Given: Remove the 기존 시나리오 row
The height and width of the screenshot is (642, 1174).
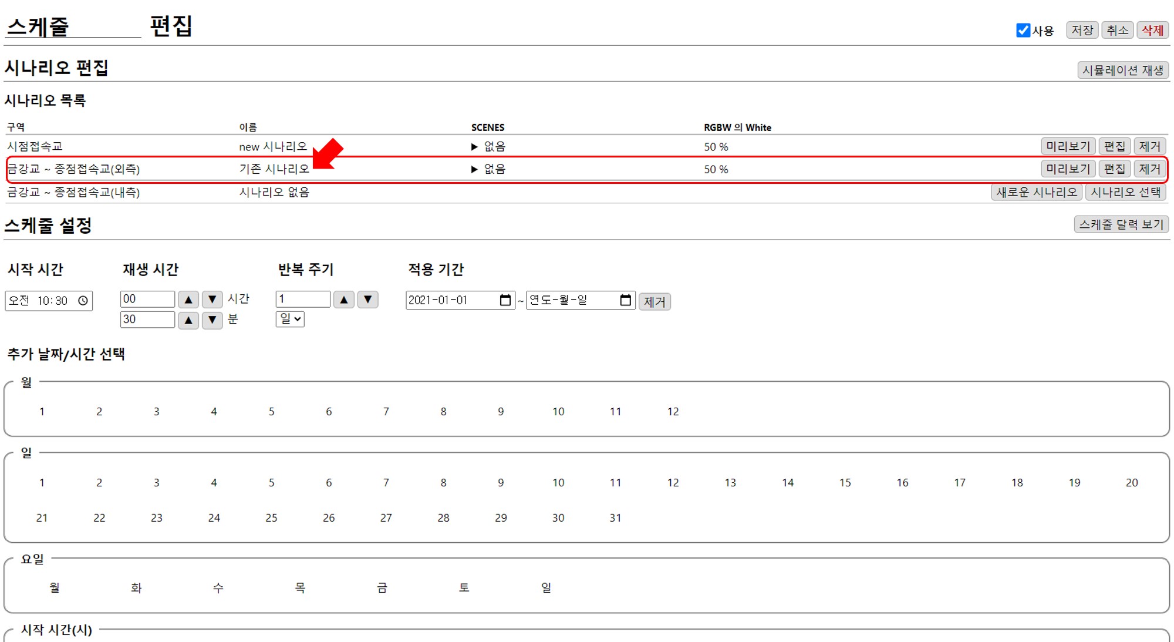Looking at the screenshot, I should point(1149,169).
